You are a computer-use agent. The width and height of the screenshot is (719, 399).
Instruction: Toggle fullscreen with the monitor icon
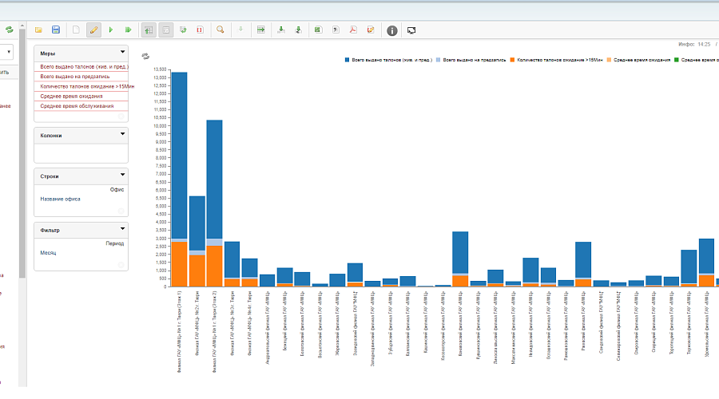click(411, 30)
